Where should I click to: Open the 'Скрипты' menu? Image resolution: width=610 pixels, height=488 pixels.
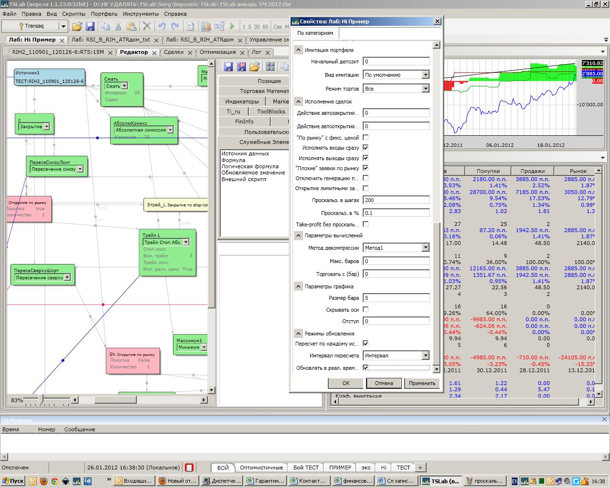click(73, 14)
